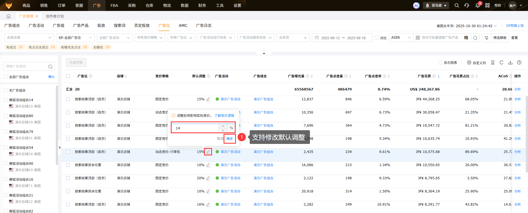
Task: Click the hourglass icon in the table toolbar
Action: click(x=493, y=63)
